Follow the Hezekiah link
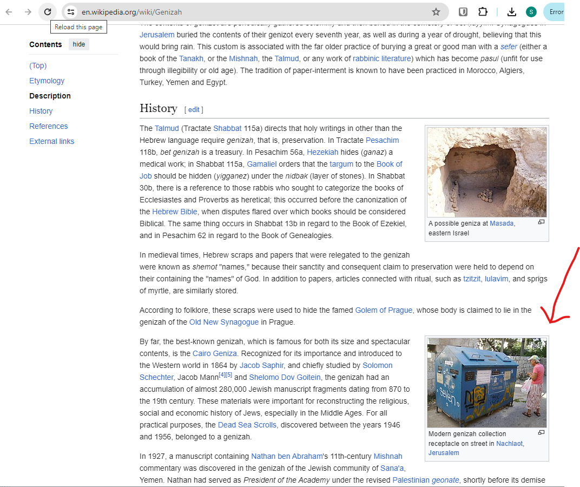580x487 pixels. click(x=322, y=152)
